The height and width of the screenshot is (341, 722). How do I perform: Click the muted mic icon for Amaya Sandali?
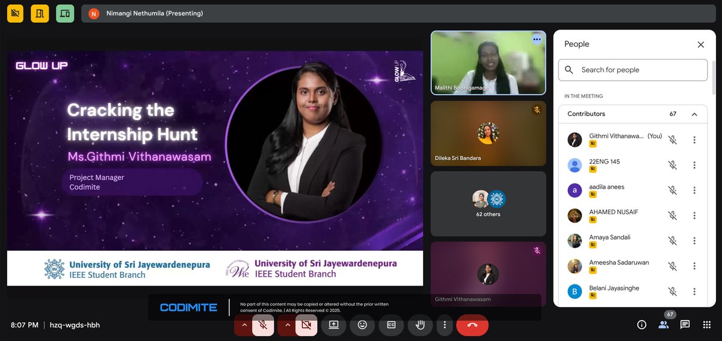tap(673, 241)
